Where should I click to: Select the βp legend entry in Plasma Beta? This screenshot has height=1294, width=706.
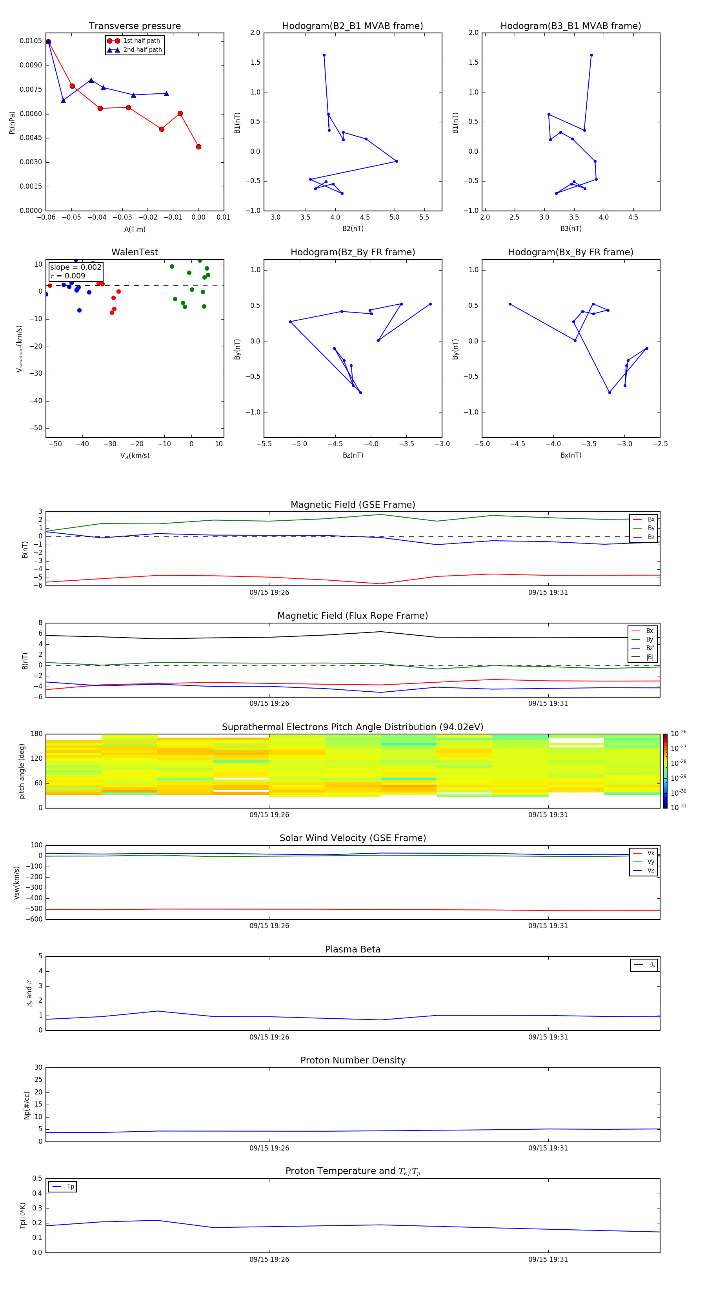pyautogui.click(x=644, y=965)
